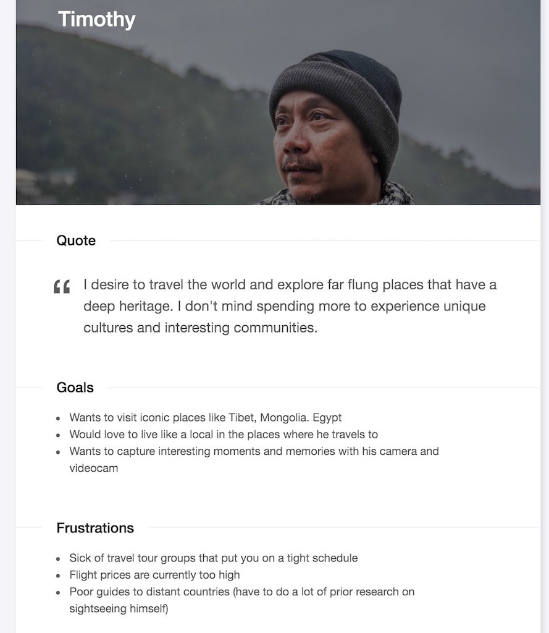Click the misty hillside in header image
The image size is (549, 633).
(121, 121)
